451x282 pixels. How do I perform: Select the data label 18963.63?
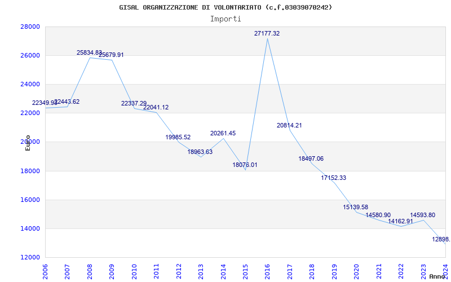[x=200, y=152]
